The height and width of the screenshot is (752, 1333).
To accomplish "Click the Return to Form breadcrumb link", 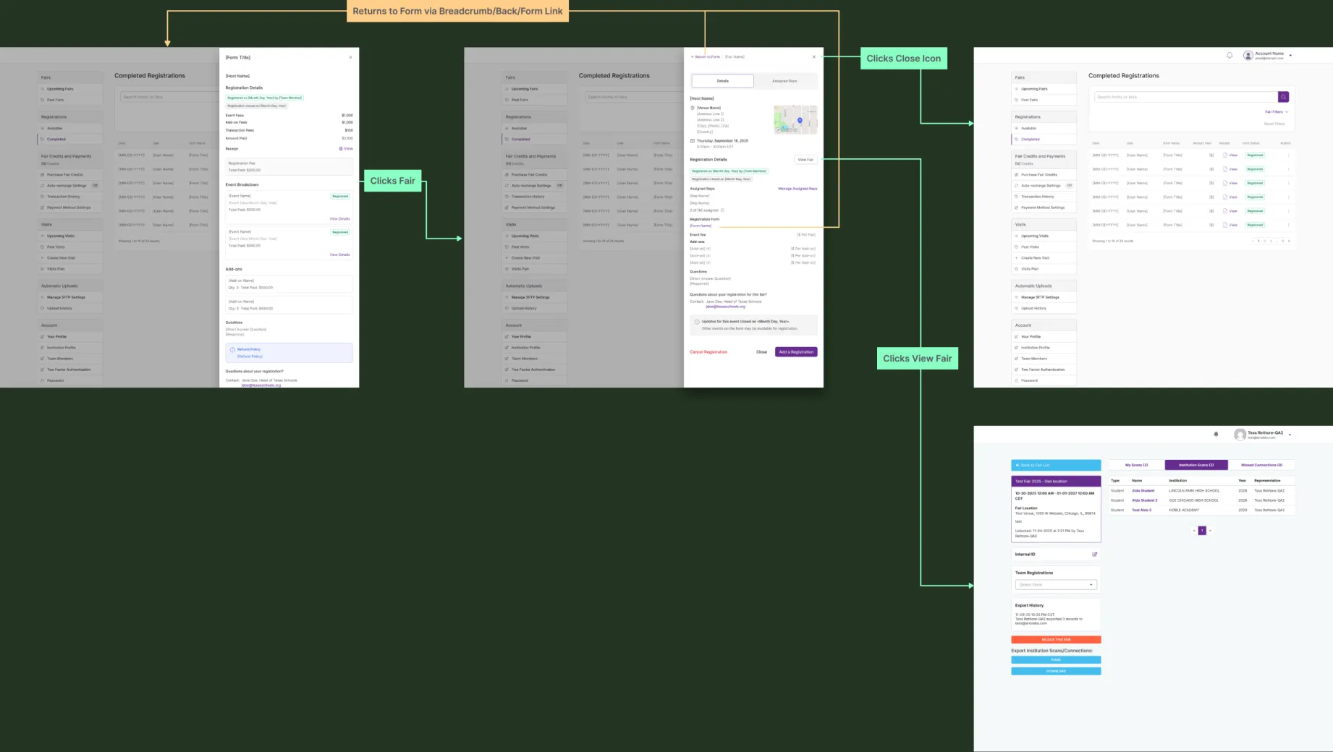I will click(x=706, y=56).
